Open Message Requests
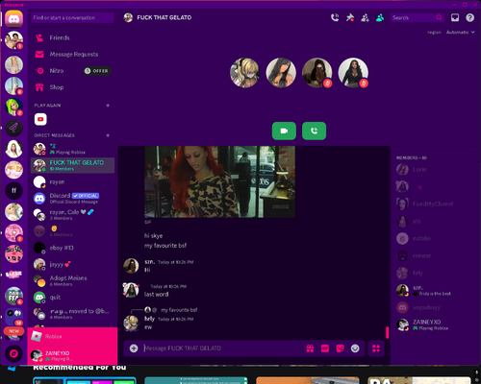This screenshot has width=481, height=384. tap(72, 55)
